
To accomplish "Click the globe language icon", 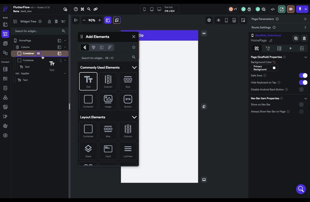I will tap(209, 20).
